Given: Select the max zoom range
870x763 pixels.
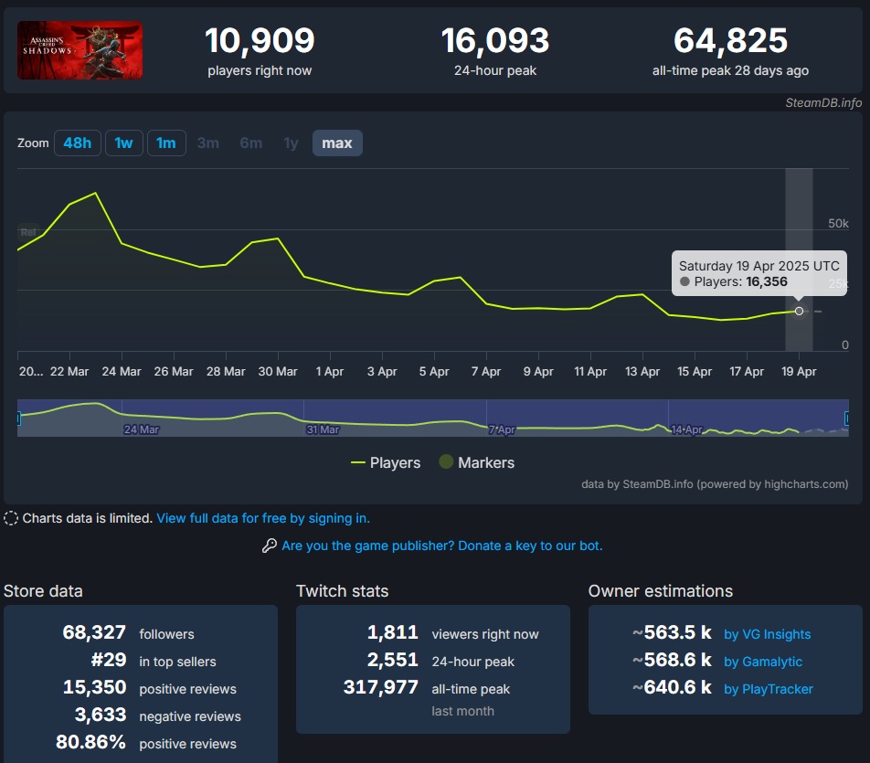Looking at the screenshot, I should (x=337, y=143).
